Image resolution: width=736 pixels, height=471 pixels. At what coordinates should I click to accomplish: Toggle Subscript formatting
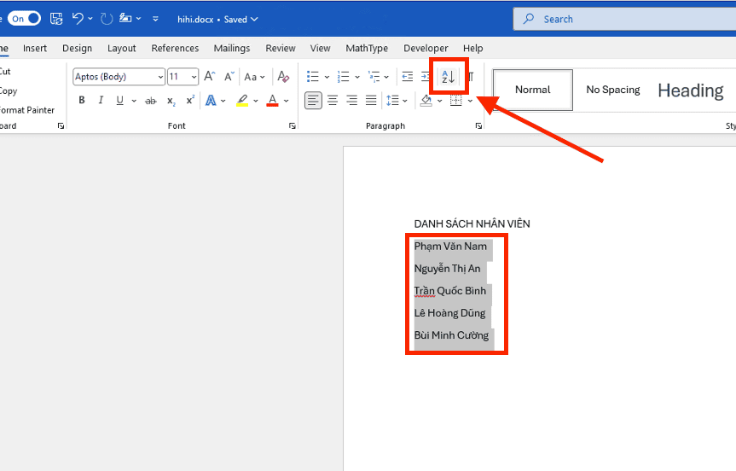point(171,100)
